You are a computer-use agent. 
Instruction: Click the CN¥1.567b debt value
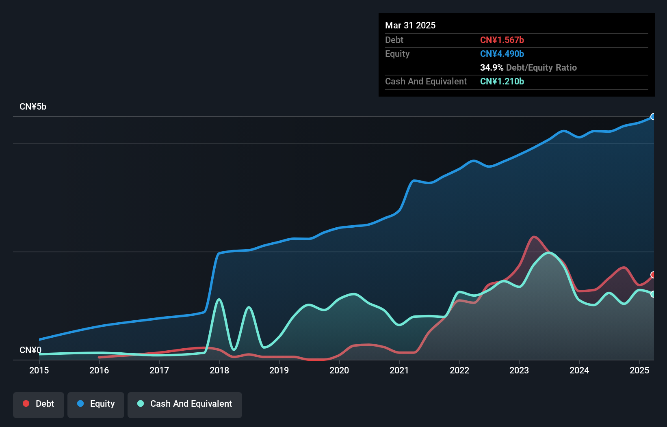coord(502,40)
